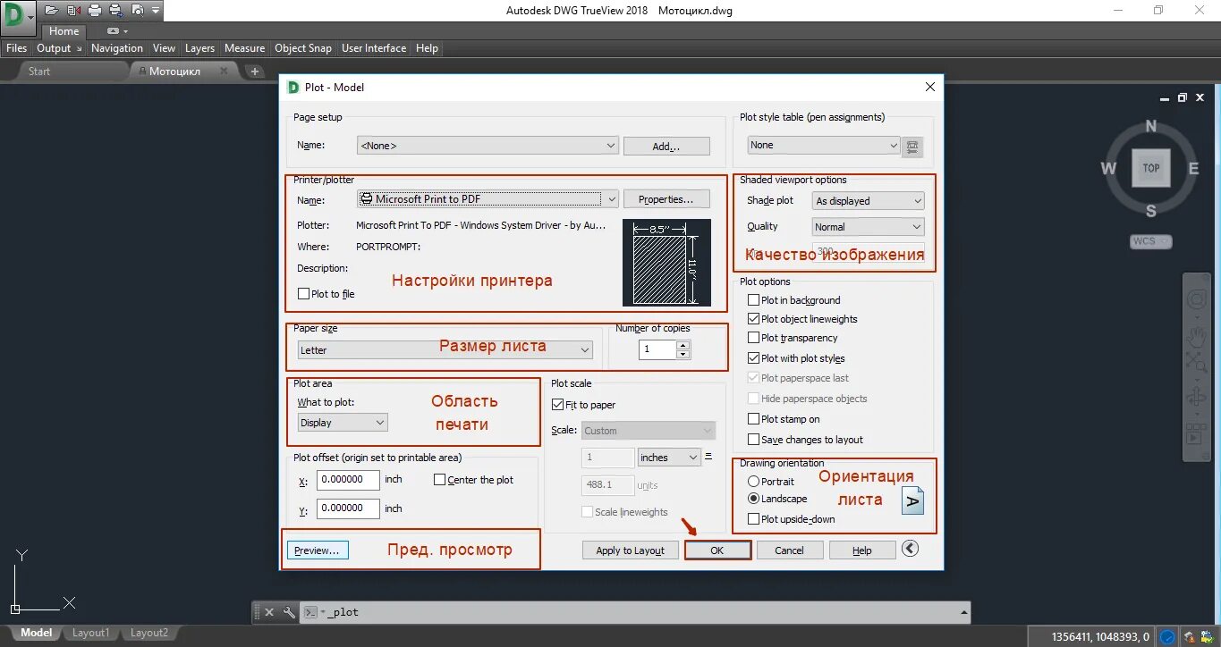This screenshot has width=1221, height=647.
Task: Click the E compass direction on ViewCube
Action: (1193, 168)
